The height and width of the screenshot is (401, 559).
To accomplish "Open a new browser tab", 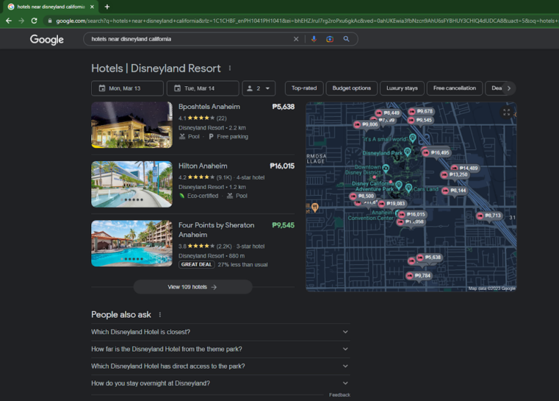I will (107, 7).
